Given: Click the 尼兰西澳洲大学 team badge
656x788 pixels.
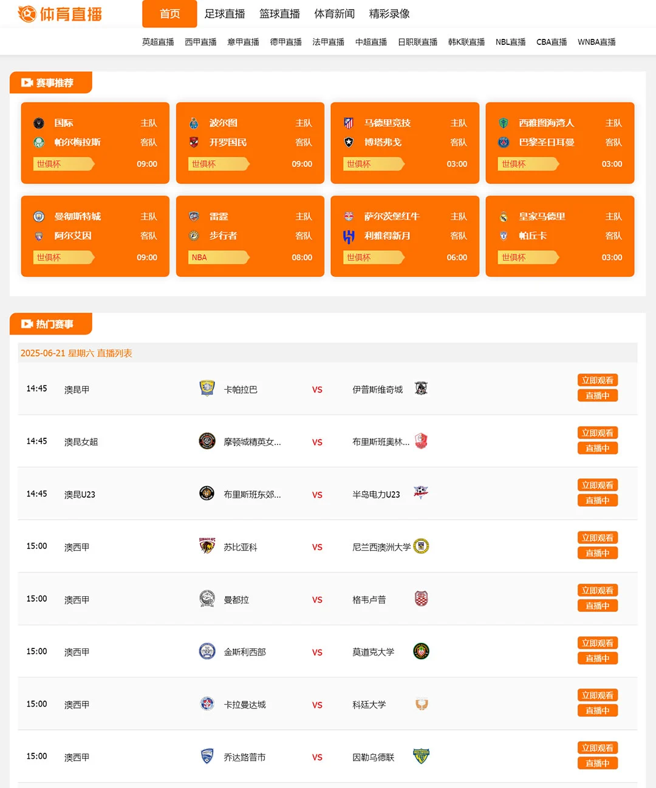Looking at the screenshot, I should pos(421,546).
